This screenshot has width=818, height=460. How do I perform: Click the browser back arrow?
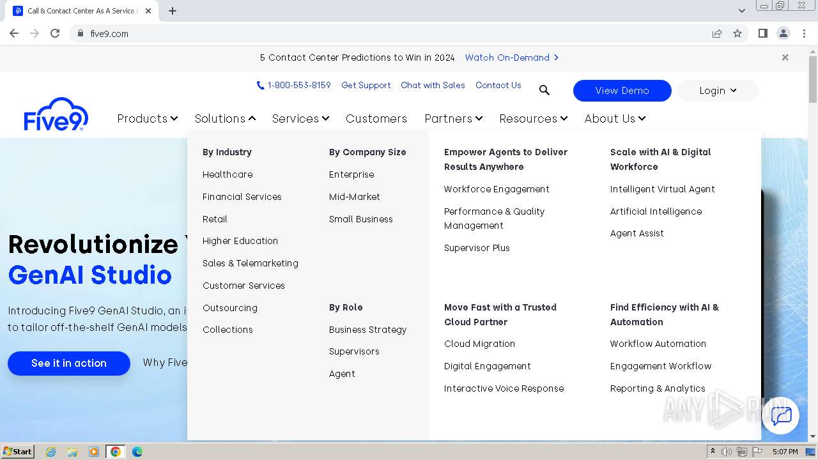[x=14, y=33]
